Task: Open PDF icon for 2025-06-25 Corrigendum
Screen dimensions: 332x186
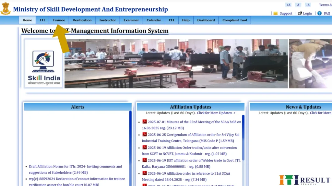Action: [x=144, y=134]
